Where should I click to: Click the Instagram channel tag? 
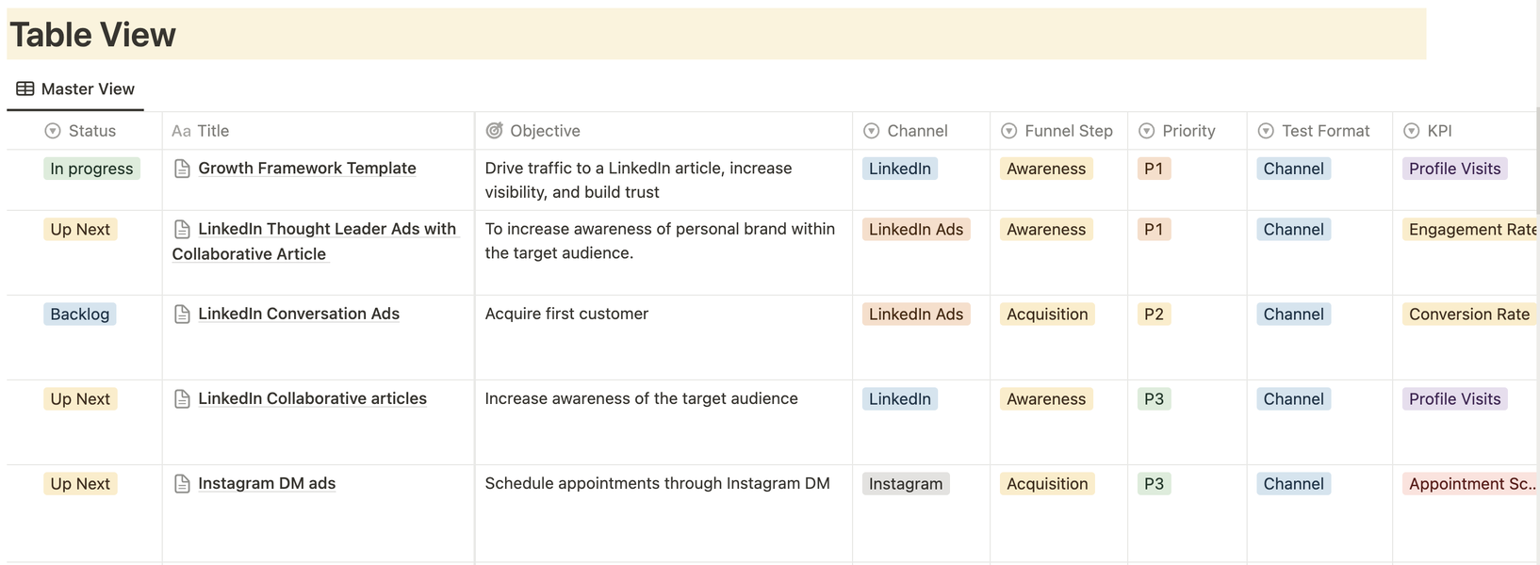point(906,483)
